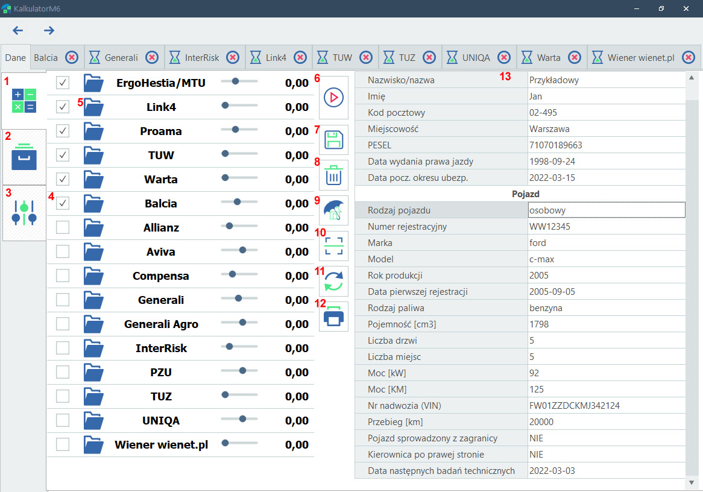Click the Rodzaj paliwa value benzyna

click(607, 308)
